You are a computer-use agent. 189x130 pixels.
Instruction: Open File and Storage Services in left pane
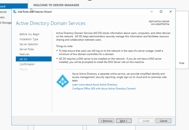pyautogui.click(x=6, y=22)
